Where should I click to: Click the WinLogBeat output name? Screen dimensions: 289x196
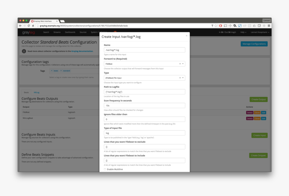[x=28, y=118]
